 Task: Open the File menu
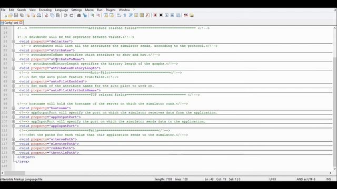[x=3, y=10]
